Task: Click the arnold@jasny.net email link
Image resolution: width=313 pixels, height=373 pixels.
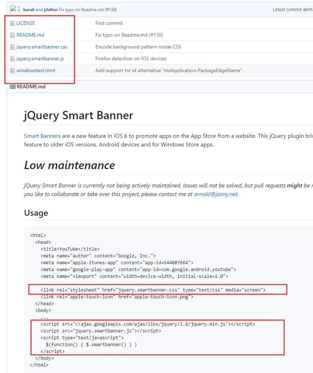Action: [216, 194]
